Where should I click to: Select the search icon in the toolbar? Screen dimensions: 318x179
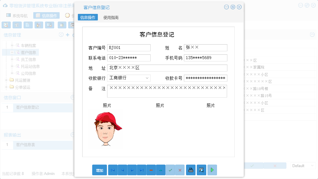[6, 25]
